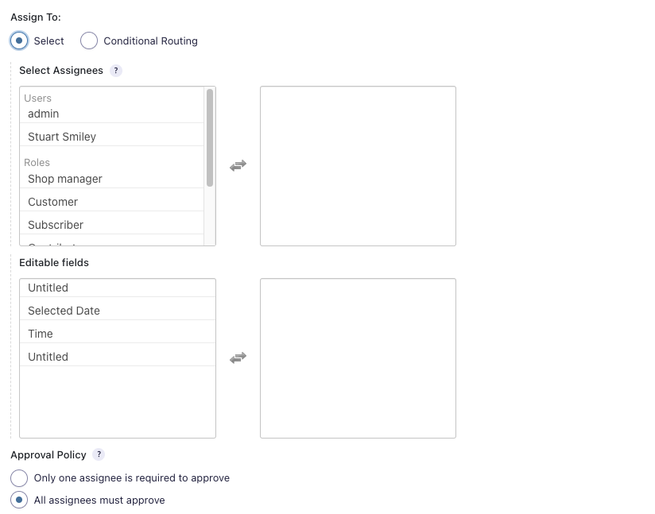Click the empty selected editable fields box

pos(358,358)
